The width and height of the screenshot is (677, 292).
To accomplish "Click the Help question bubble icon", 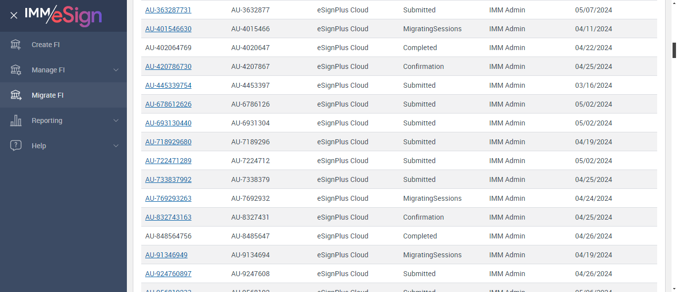I will click(x=16, y=146).
